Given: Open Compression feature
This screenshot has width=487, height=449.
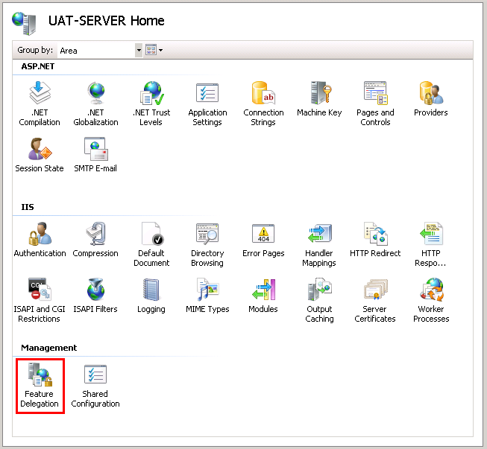Looking at the screenshot, I should pyautogui.click(x=95, y=240).
